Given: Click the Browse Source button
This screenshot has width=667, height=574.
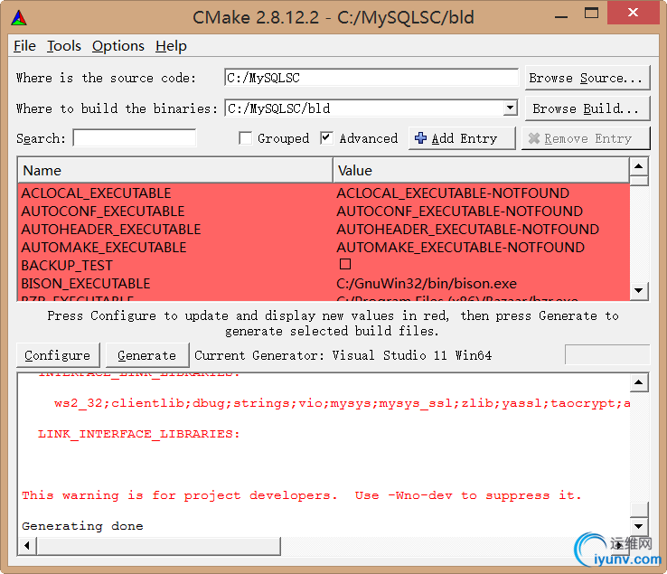Looking at the screenshot, I should pos(587,78).
